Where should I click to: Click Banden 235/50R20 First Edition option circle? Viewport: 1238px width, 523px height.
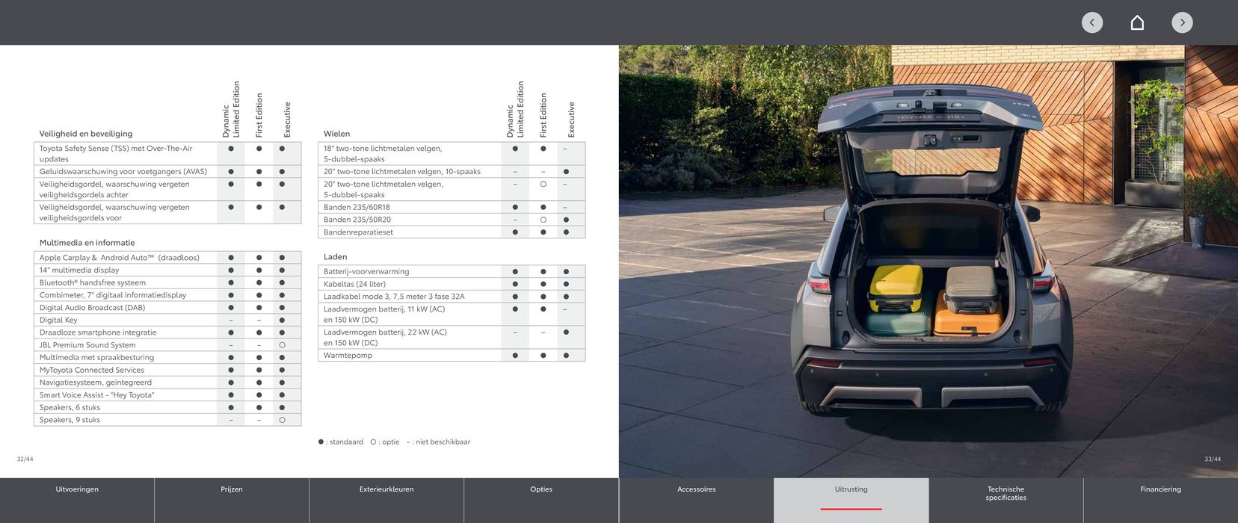point(543,220)
